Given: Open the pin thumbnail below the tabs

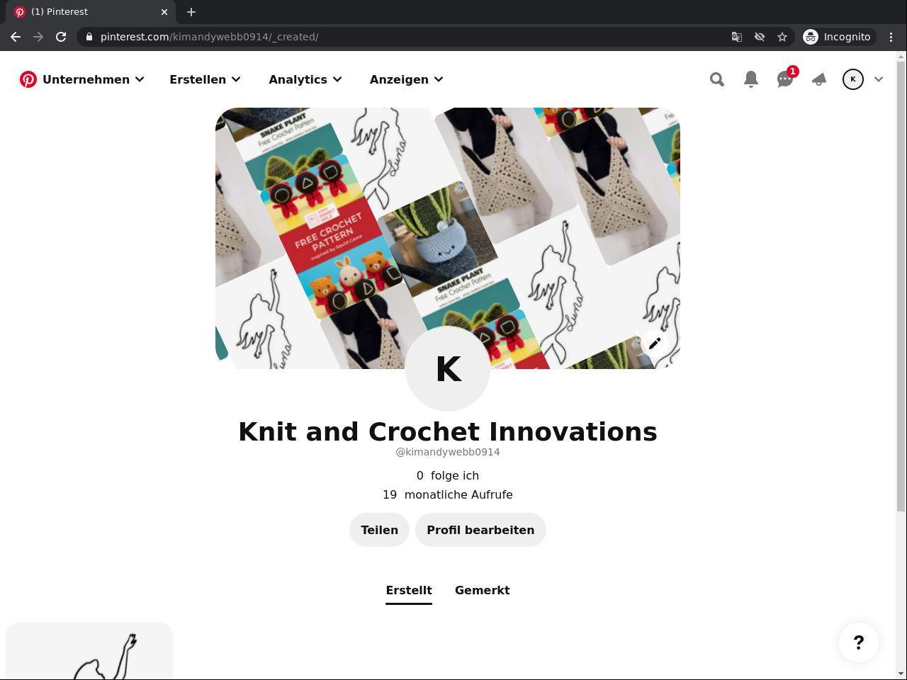Looking at the screenshot, I should tap(89, 652).
